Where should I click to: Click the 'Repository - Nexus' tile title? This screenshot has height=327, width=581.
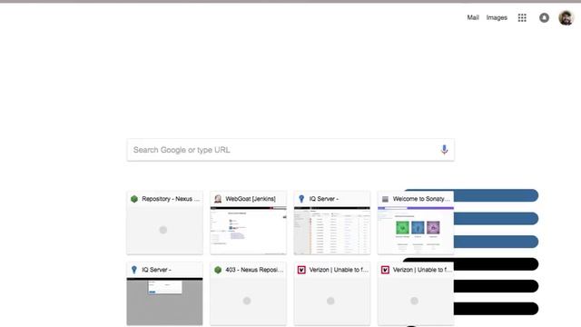point(171,199)
